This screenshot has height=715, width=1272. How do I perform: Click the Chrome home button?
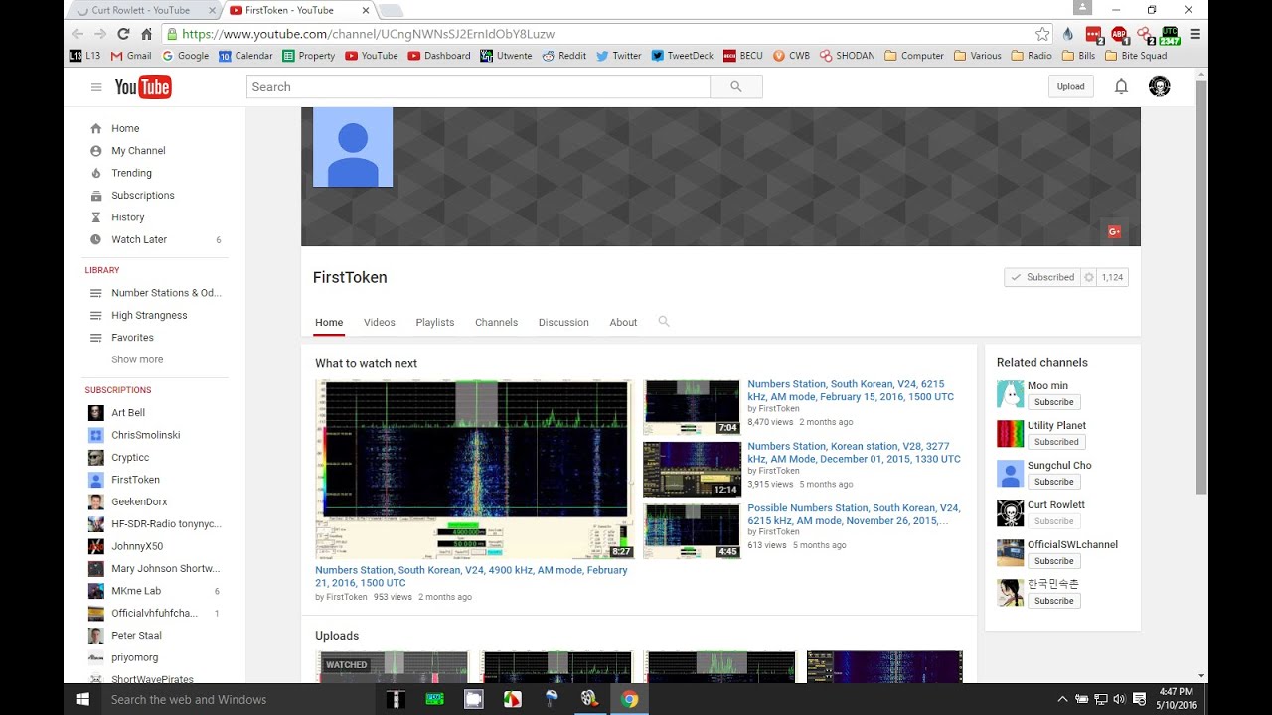point(146,34)
